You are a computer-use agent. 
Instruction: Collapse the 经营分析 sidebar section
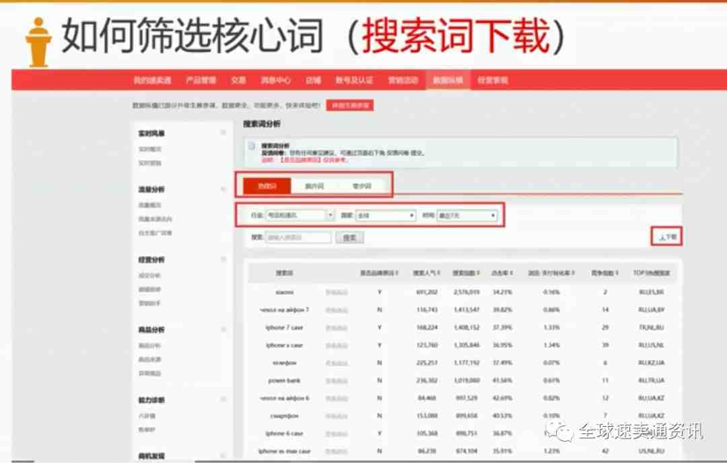pos(223,260)
